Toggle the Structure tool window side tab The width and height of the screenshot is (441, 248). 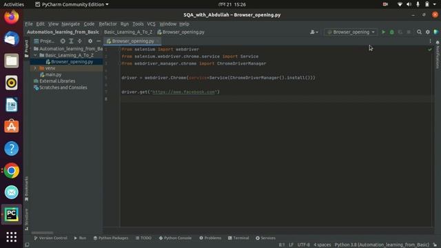pyautogui.click(x=26, y=220)
